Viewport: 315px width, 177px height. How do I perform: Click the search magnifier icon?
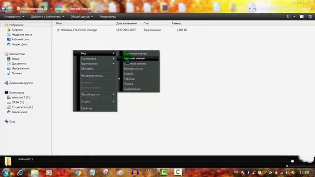pos(312,9)
